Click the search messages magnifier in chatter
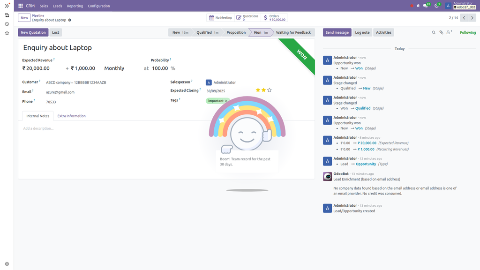 tap(434, 32)
